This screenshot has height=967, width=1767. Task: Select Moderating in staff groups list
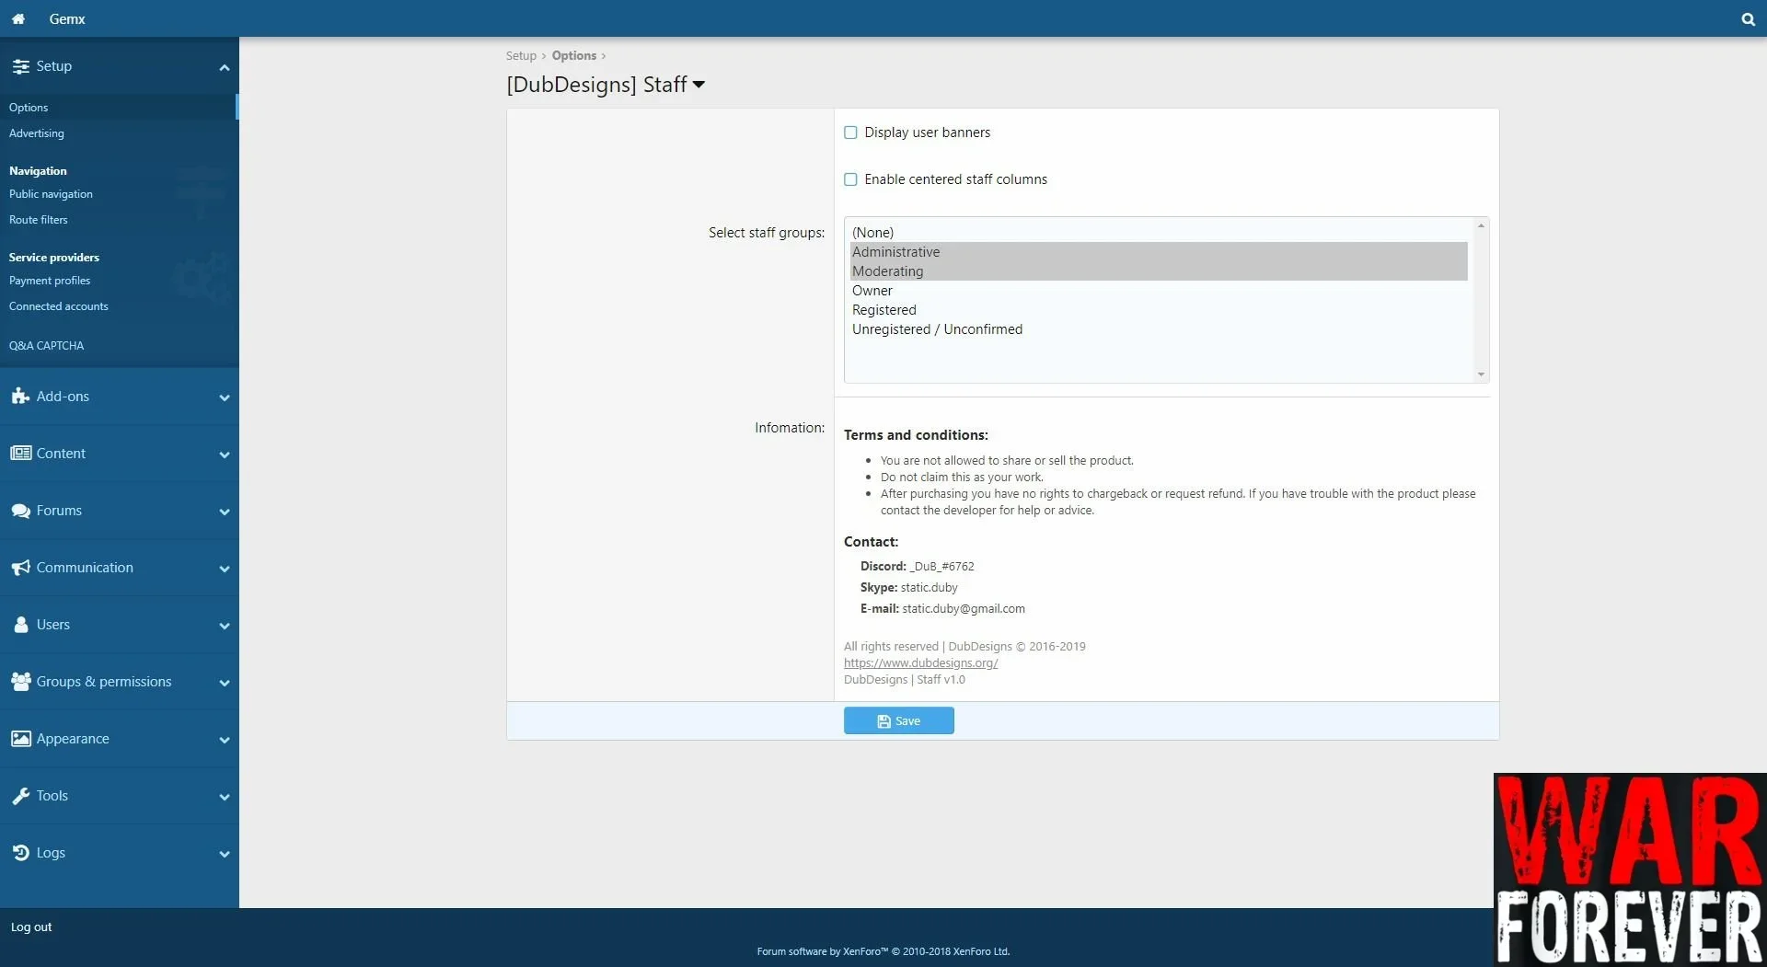(1159, 271)
